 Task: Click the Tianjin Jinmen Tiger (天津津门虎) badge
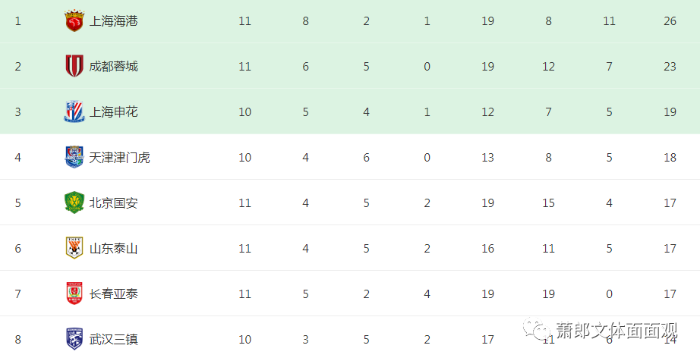74,157
